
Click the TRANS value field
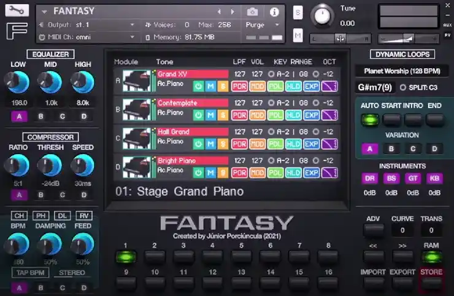(x=431, y=230)
